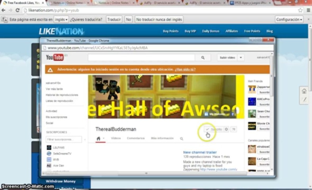Viewport: 312px width, 190px height.
Task: Open Affiliates in LikeNation nav
Action: (x=232, y=31)
